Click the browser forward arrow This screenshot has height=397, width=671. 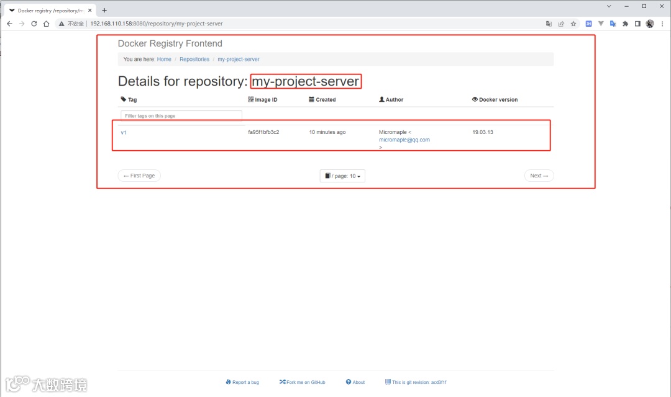22,24
